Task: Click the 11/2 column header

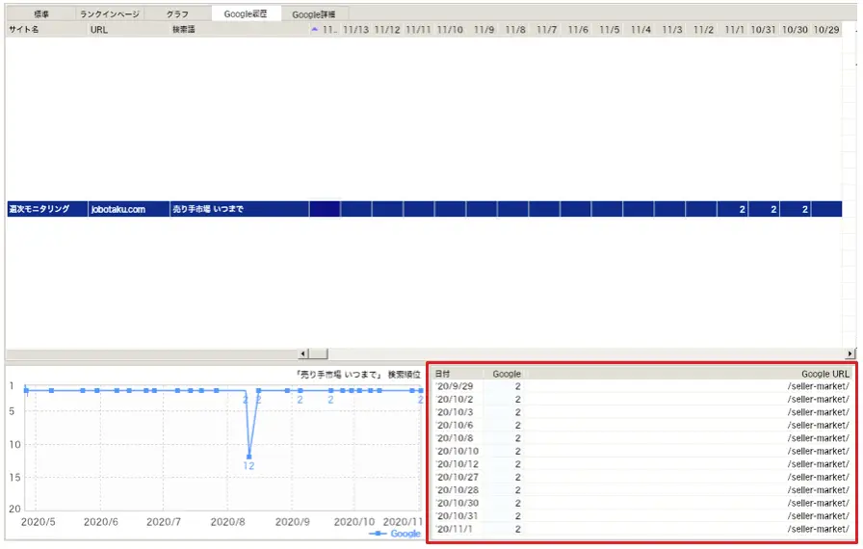Action: click(x=703, y=30)
